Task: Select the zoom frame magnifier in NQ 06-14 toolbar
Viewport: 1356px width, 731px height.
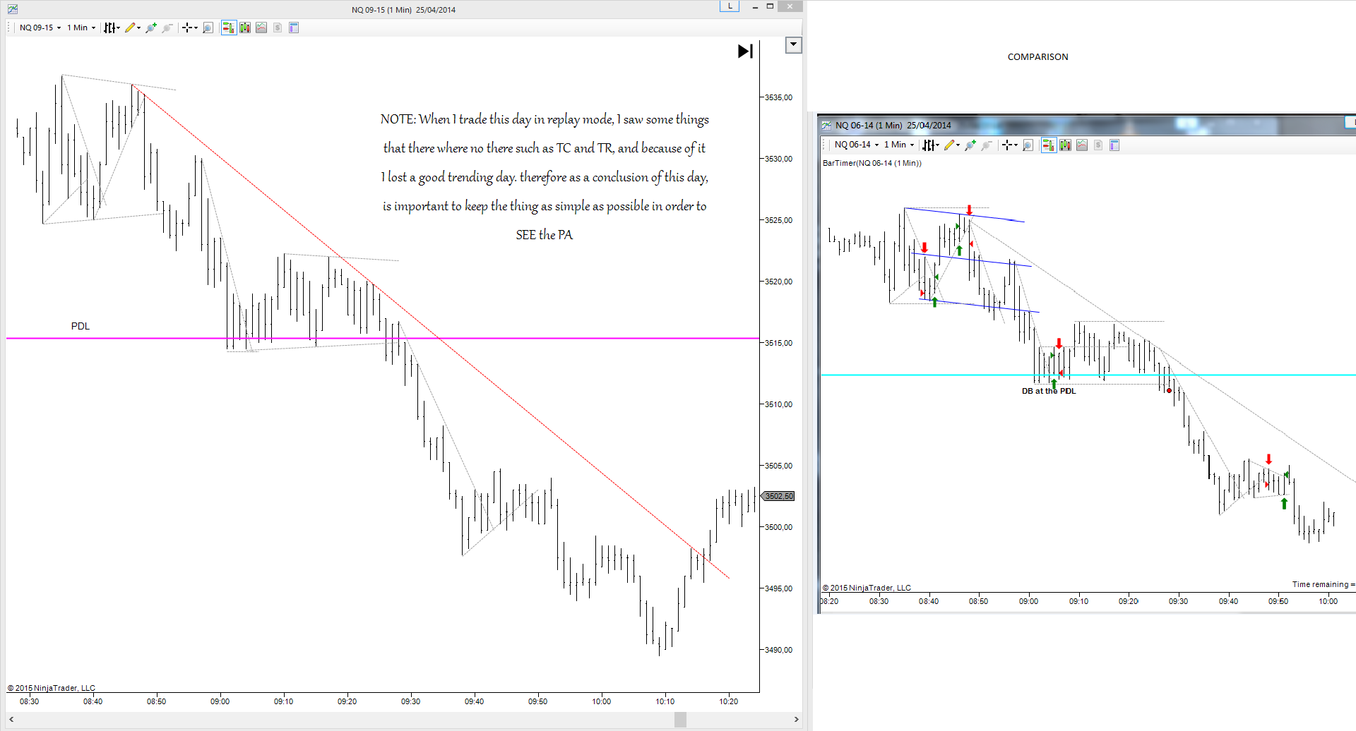Action: (1028, 145)
